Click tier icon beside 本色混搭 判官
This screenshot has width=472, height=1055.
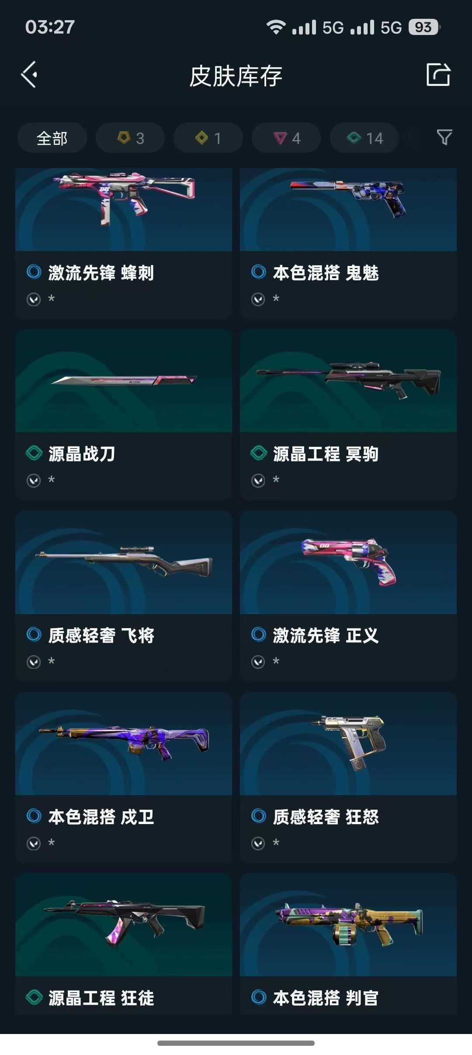[x=258, y=997]
